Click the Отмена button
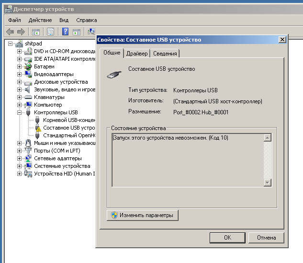Viewport: 303px width, 263px height. [266, 237]
